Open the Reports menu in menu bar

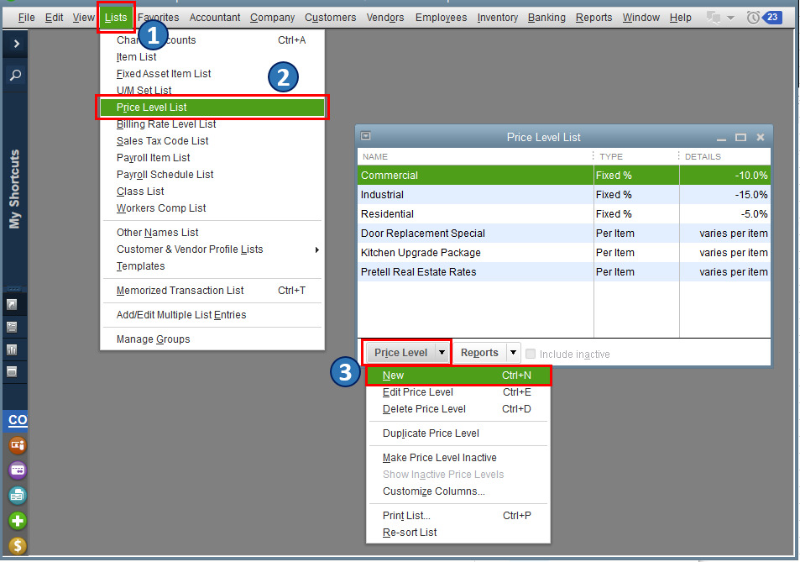(x=593, y=18)
